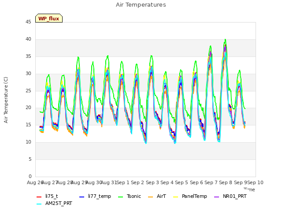Click the Sep 5 x-axis tick label
This screenshot has height=212, width=282.
[182, 182]
